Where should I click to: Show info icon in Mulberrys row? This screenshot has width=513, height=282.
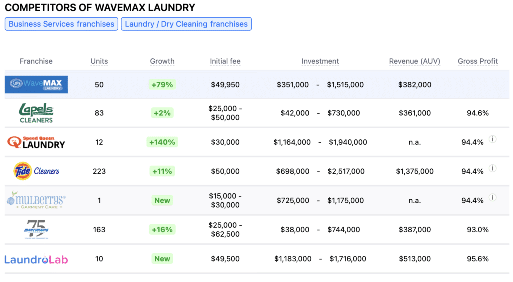pyautogui.click(x=493, y=197)
